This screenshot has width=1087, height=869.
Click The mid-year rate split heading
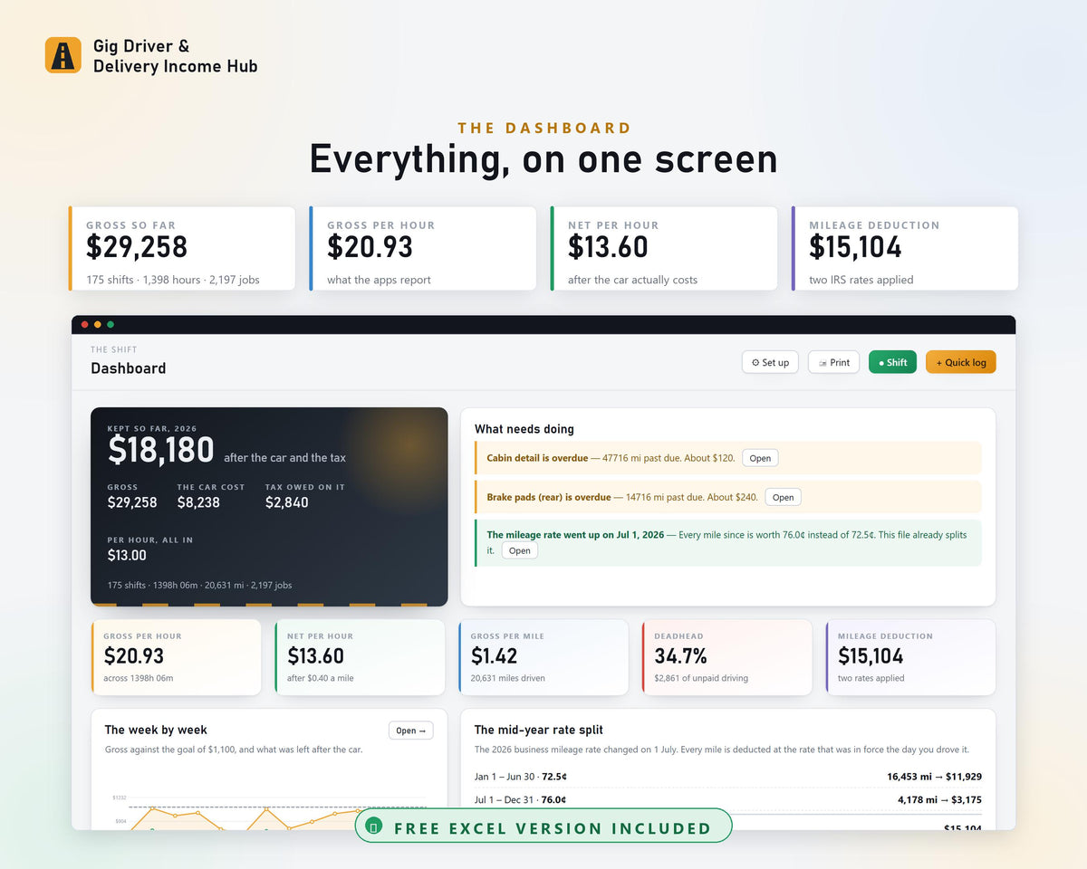click(539, 730)
